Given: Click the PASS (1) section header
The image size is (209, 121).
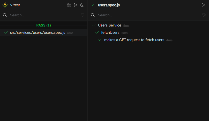Looking at the screenshot, I should click(x=43, y=25).
